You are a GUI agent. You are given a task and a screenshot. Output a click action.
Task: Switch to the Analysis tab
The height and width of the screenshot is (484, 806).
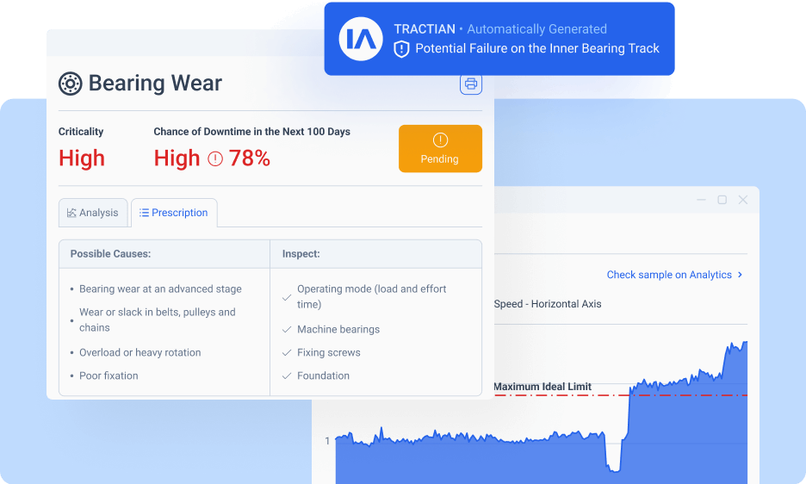[x=93, y=213]
